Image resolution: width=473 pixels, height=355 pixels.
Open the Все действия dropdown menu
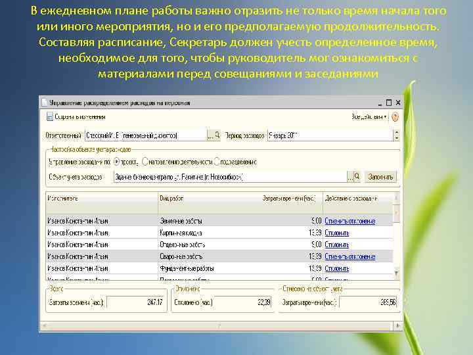pyautogui.click(x=369, y=117)
